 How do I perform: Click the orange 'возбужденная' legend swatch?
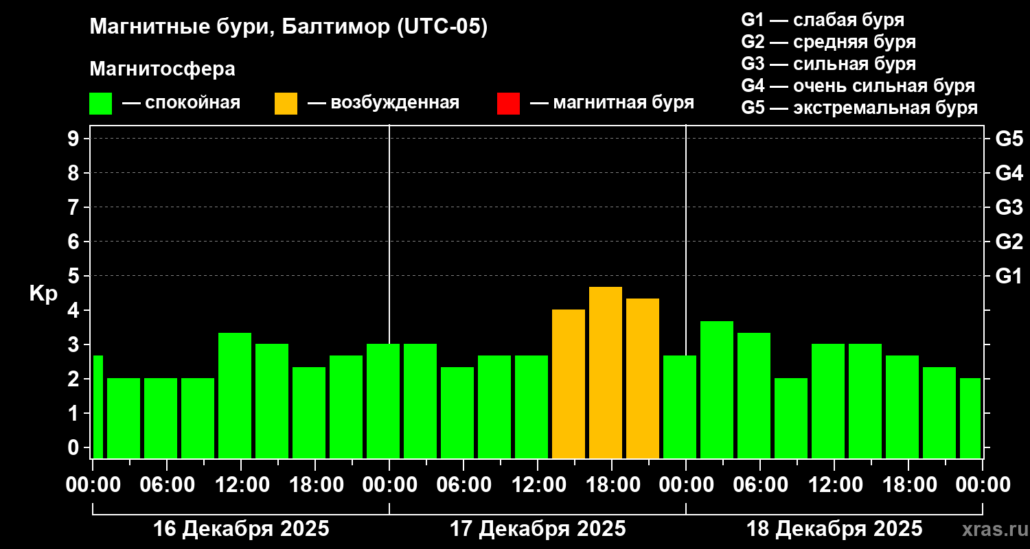pos(286,104)
